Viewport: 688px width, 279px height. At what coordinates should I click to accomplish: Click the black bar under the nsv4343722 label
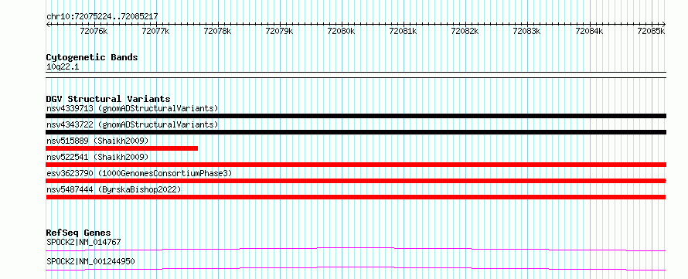[x=356, y=132]
